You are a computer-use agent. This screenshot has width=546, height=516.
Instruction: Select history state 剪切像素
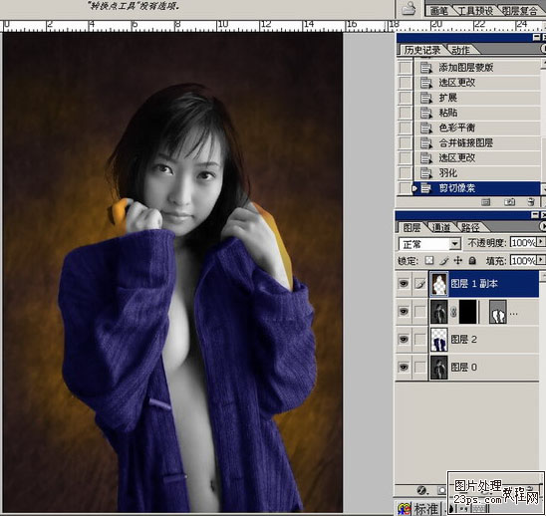[477, 188]
